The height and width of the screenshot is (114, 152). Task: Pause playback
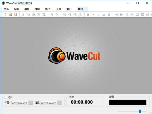[98, 15]
